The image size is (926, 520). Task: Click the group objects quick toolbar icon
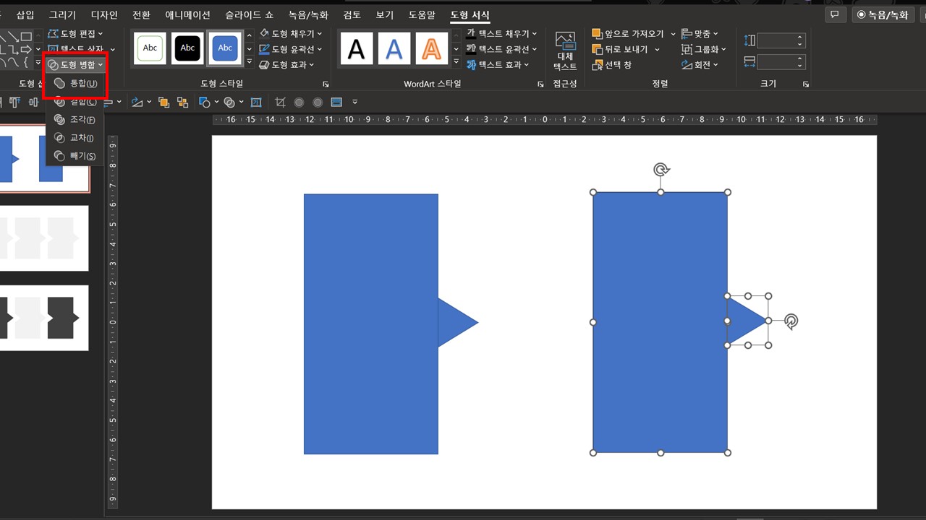[x=182, y=103]
